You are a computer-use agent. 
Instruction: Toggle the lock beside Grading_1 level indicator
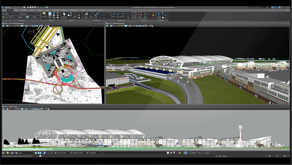click(219, 156)
